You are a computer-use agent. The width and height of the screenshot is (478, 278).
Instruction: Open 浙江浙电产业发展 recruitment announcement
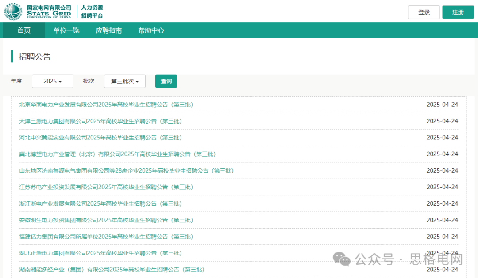point(100,203)
